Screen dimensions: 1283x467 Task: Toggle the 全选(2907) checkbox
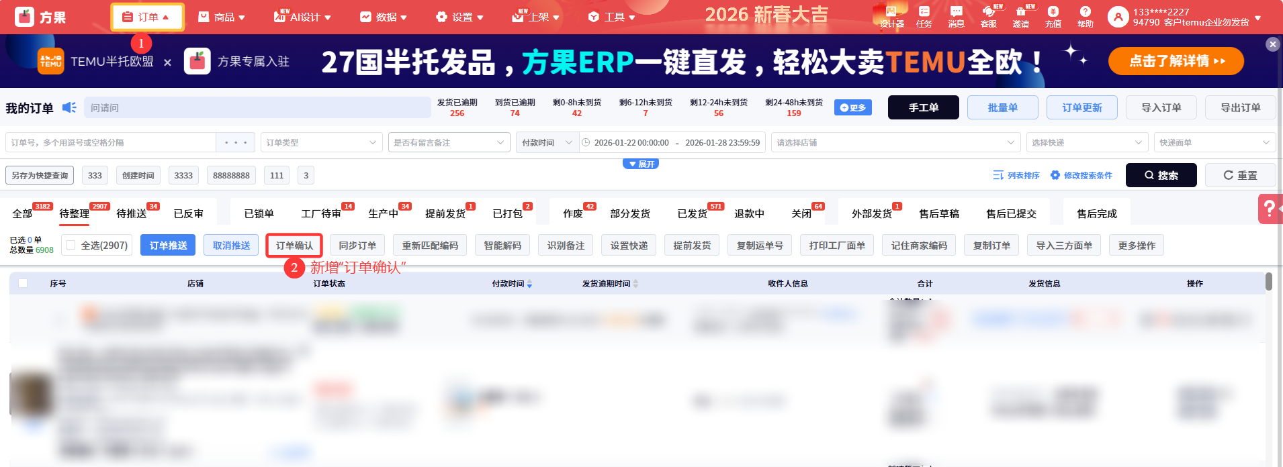tap(71, 246)
